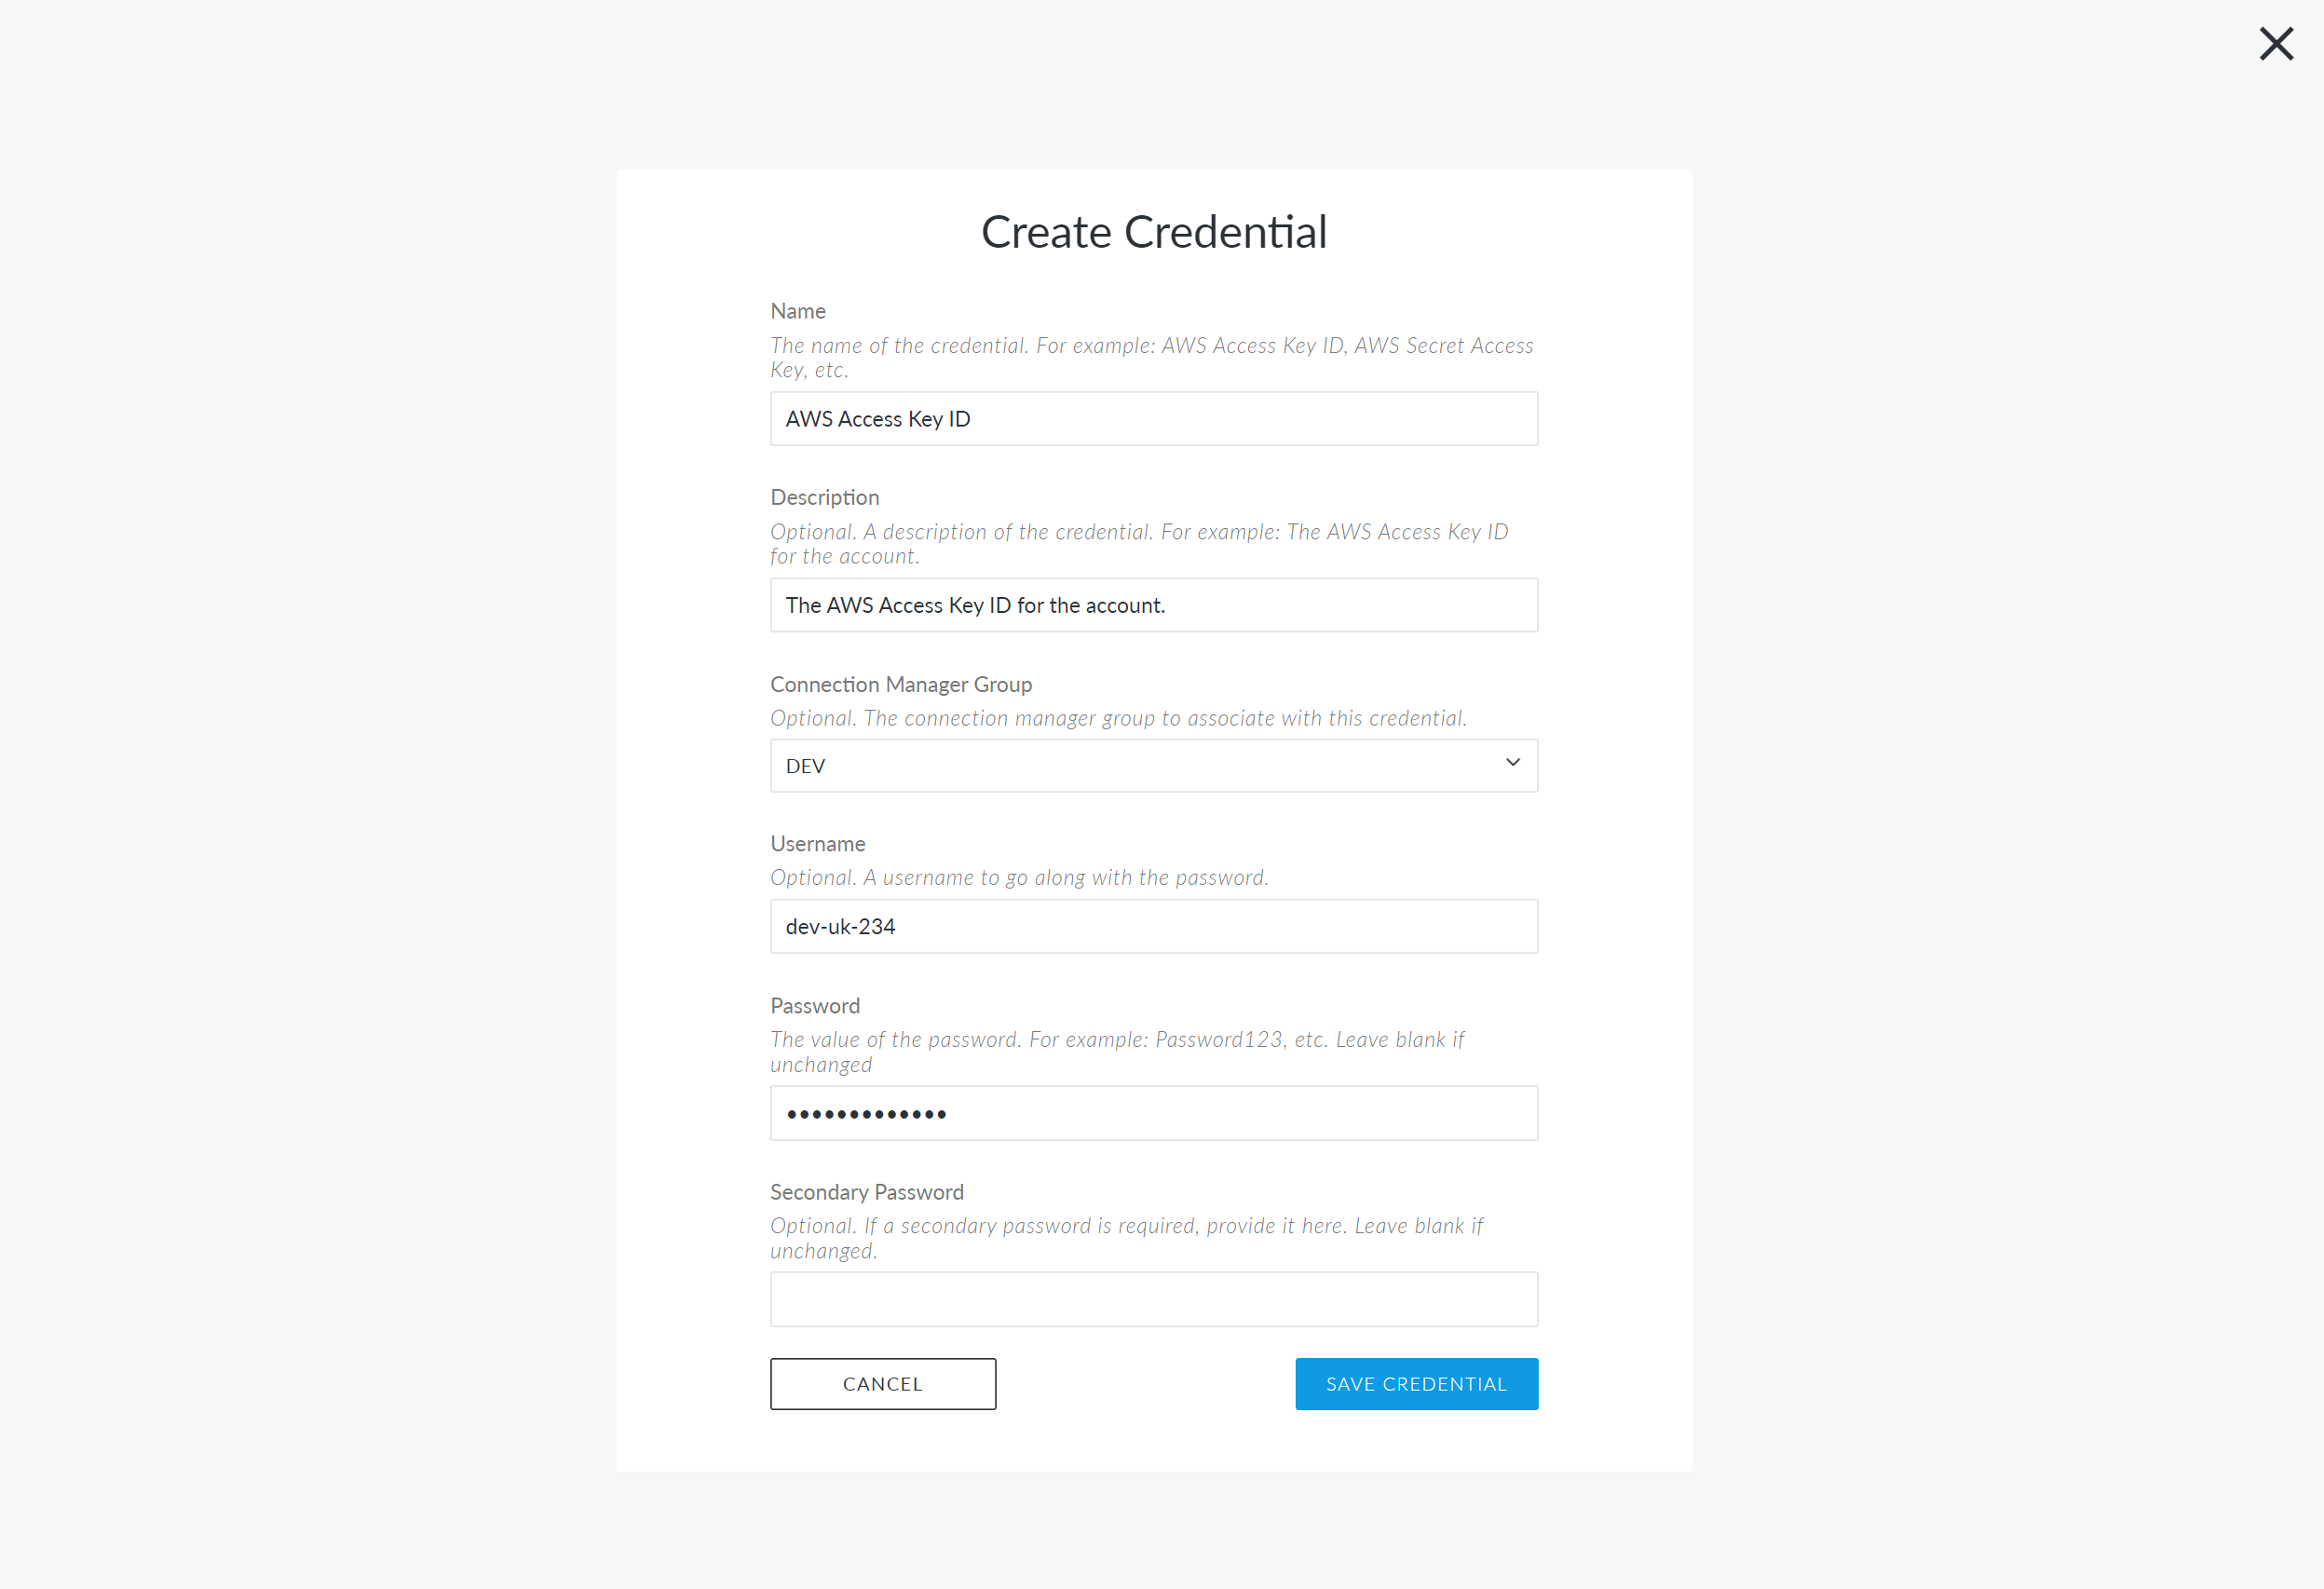Click the Description field label
The height and width of the screenshot is (1589, 2324).
pos(825,497)
